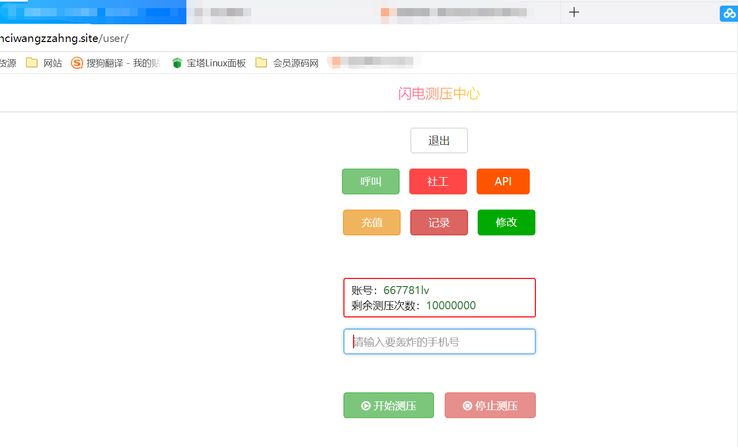Click the phone number input field
The width and height of the screenshot is (738, 447).
[439, 341]
